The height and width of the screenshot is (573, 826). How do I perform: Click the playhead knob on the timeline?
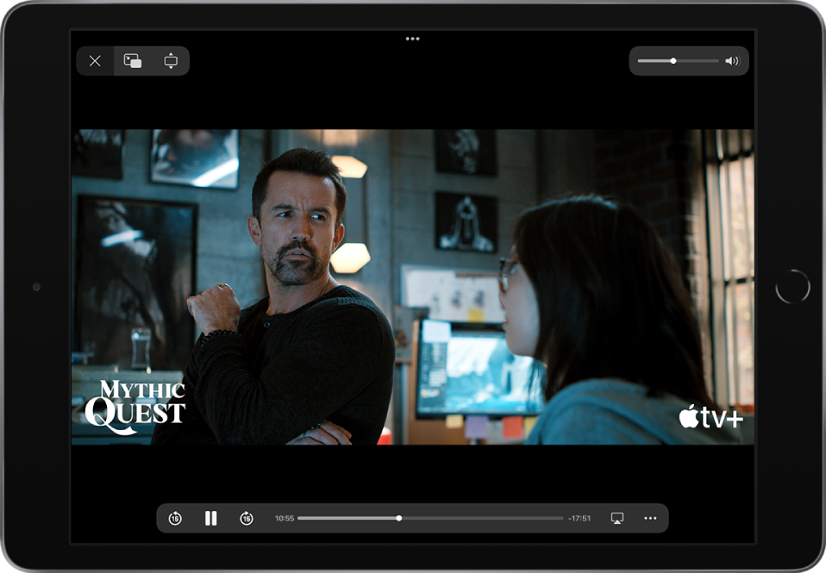tap(399, 518)
